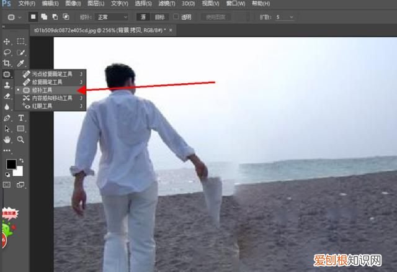The width and height of the screenshot is (397, 272).
Task: Select the Rectangle shape tool
Action: pos(20,129)
